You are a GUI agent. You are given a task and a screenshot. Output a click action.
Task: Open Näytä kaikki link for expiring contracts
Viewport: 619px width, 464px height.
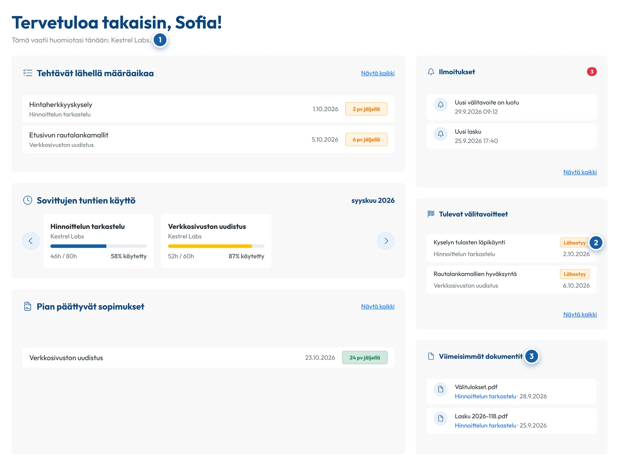[x=378, y=306]
